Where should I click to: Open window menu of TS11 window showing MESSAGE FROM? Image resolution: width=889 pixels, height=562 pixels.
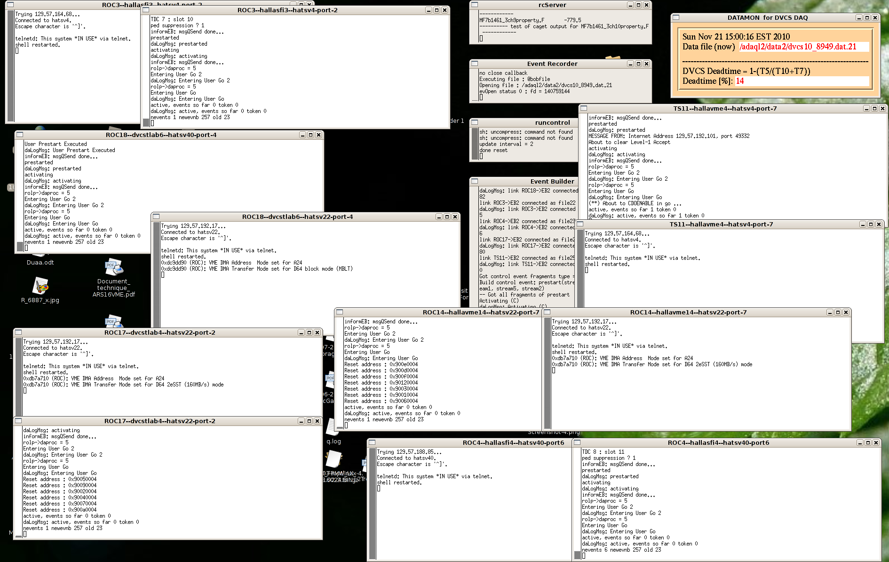tap(584, 108)
